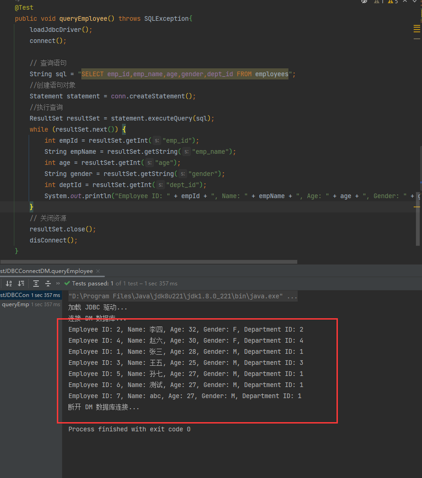Click the queryEmployee method name
Screen dimensions: 422x478
[x=83, y=18]
